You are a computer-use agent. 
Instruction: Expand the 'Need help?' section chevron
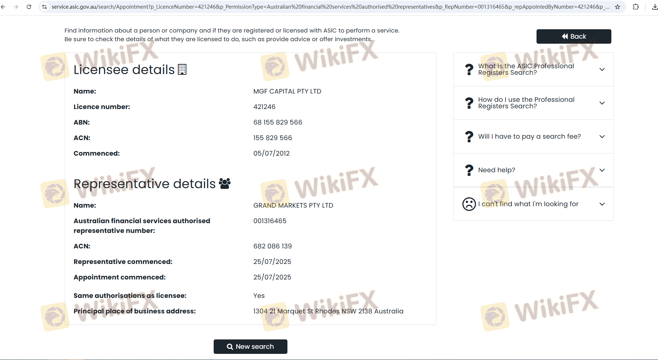pyautogui.click(x=602, y=170)
